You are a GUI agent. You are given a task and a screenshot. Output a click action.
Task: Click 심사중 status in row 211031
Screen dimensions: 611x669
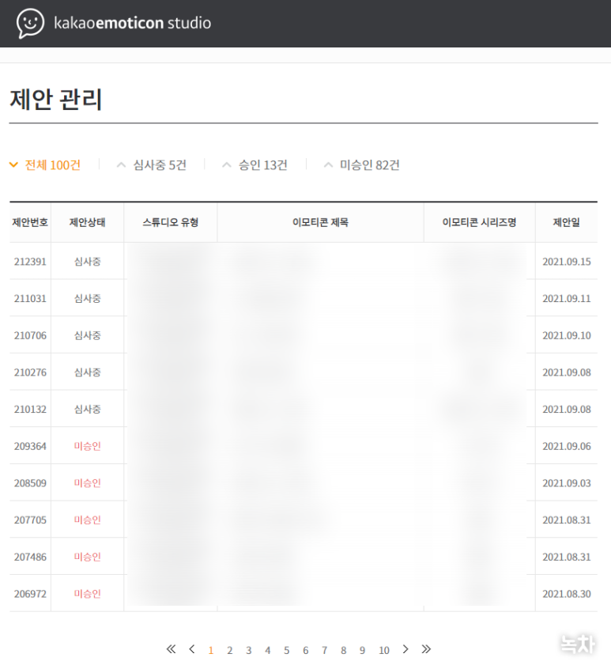click(x=88, y=299)
